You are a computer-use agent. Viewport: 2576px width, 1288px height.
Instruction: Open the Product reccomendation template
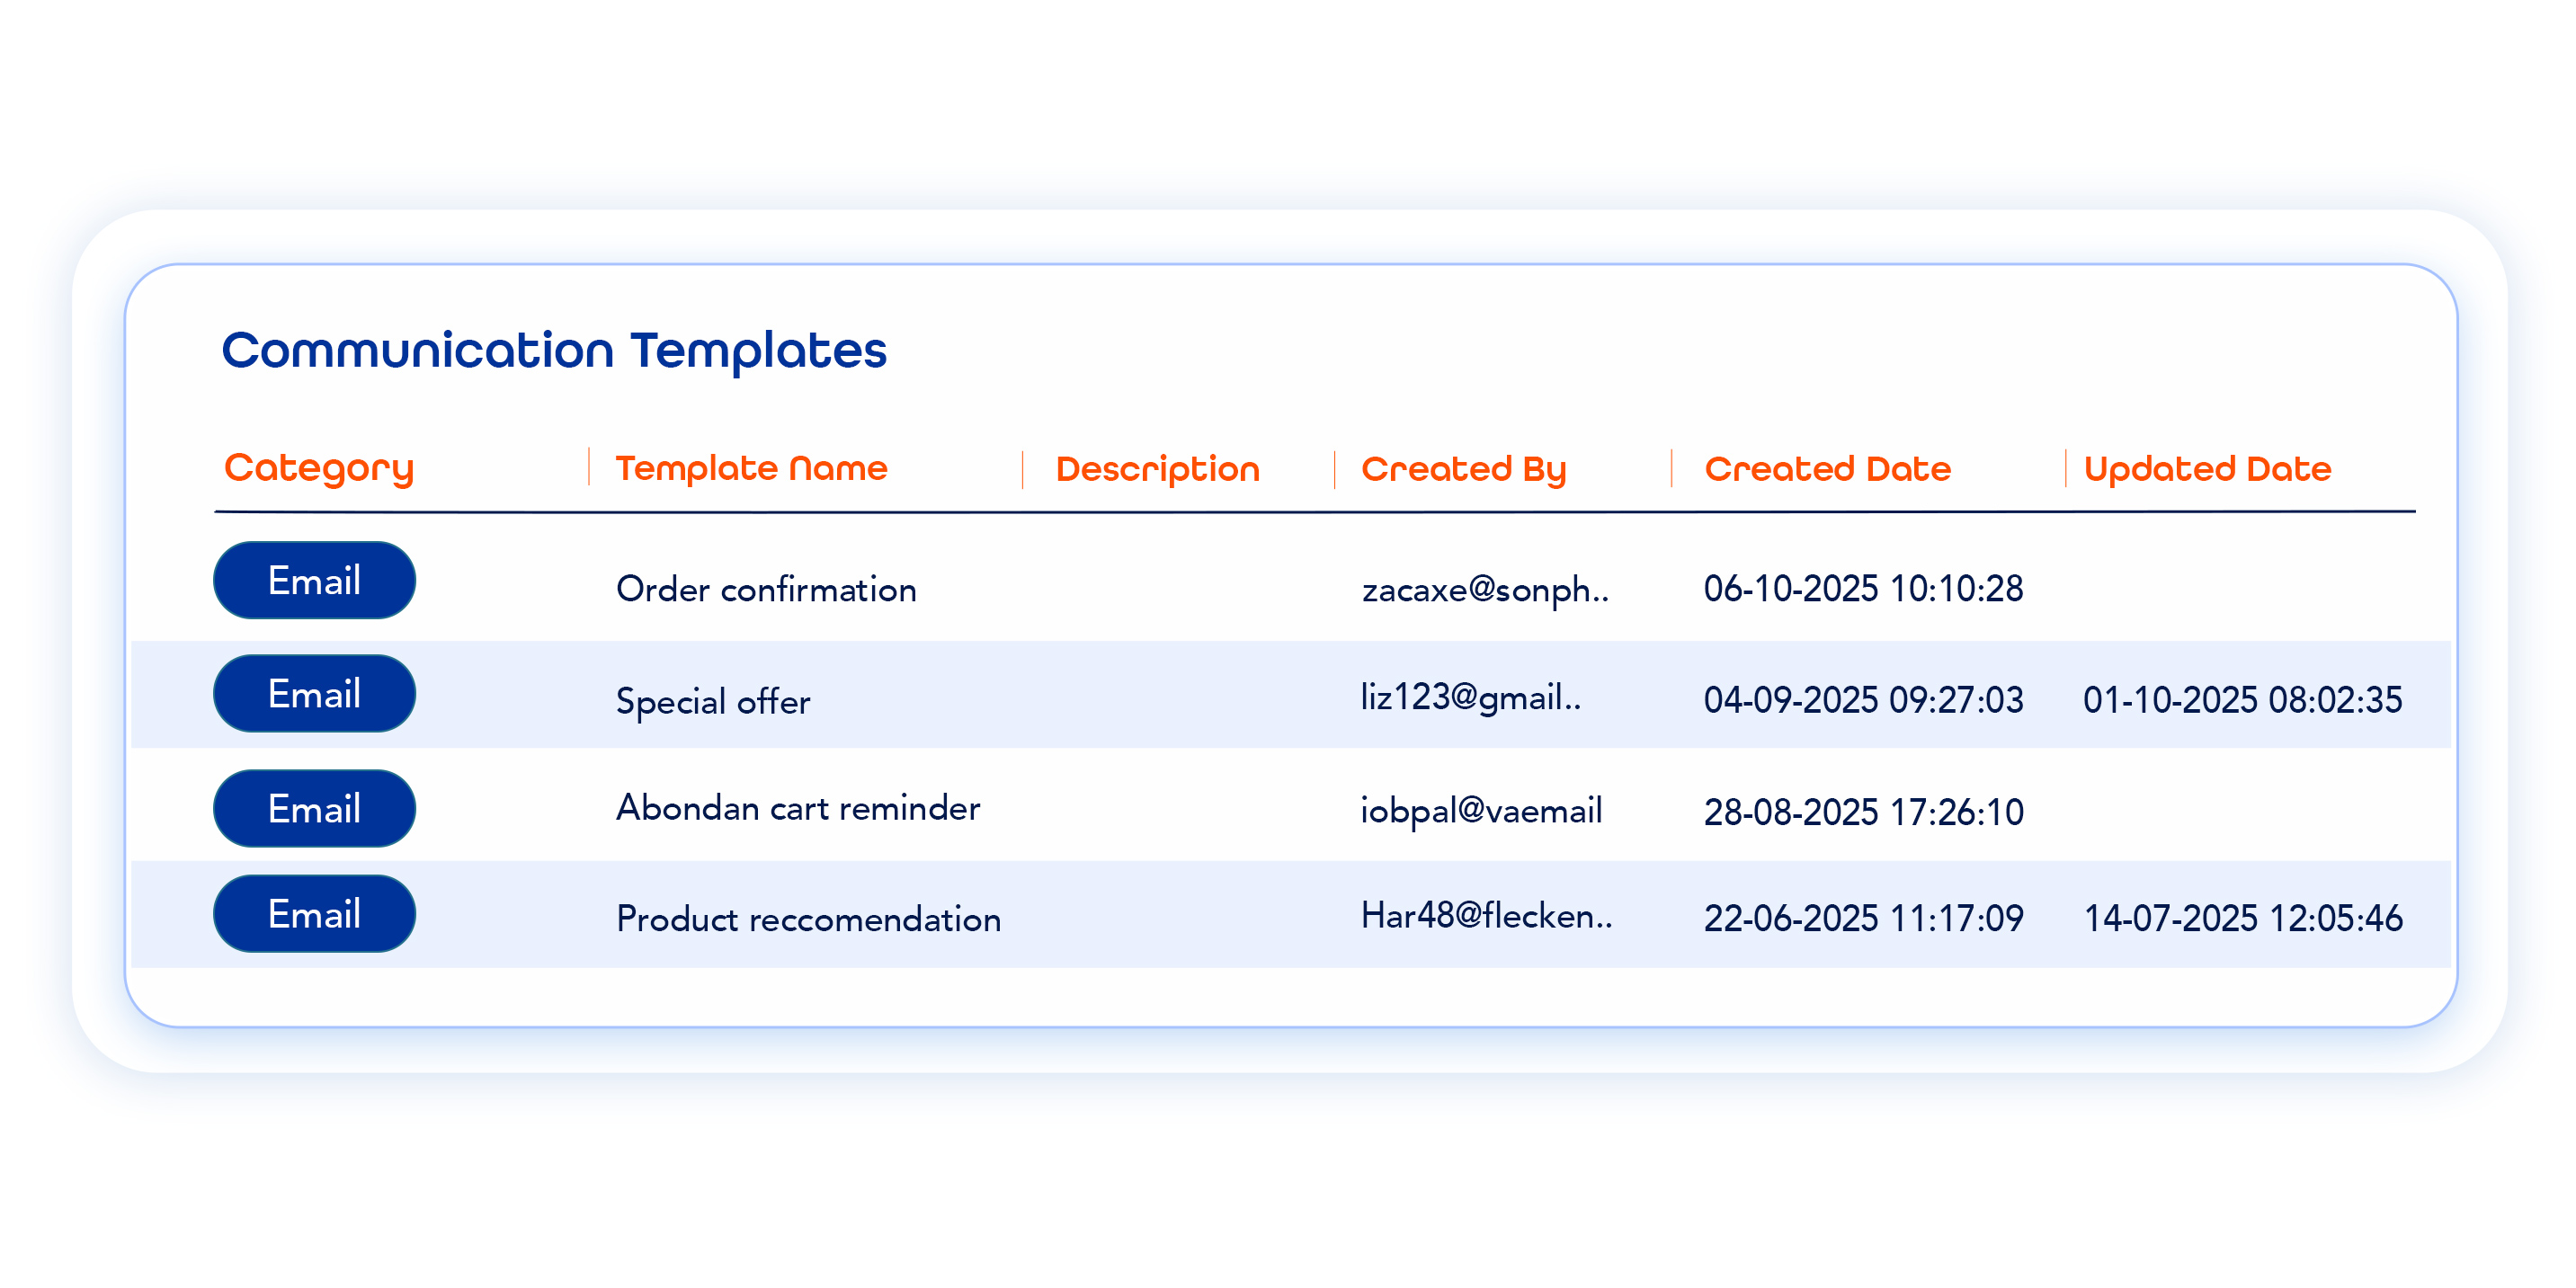808,919
